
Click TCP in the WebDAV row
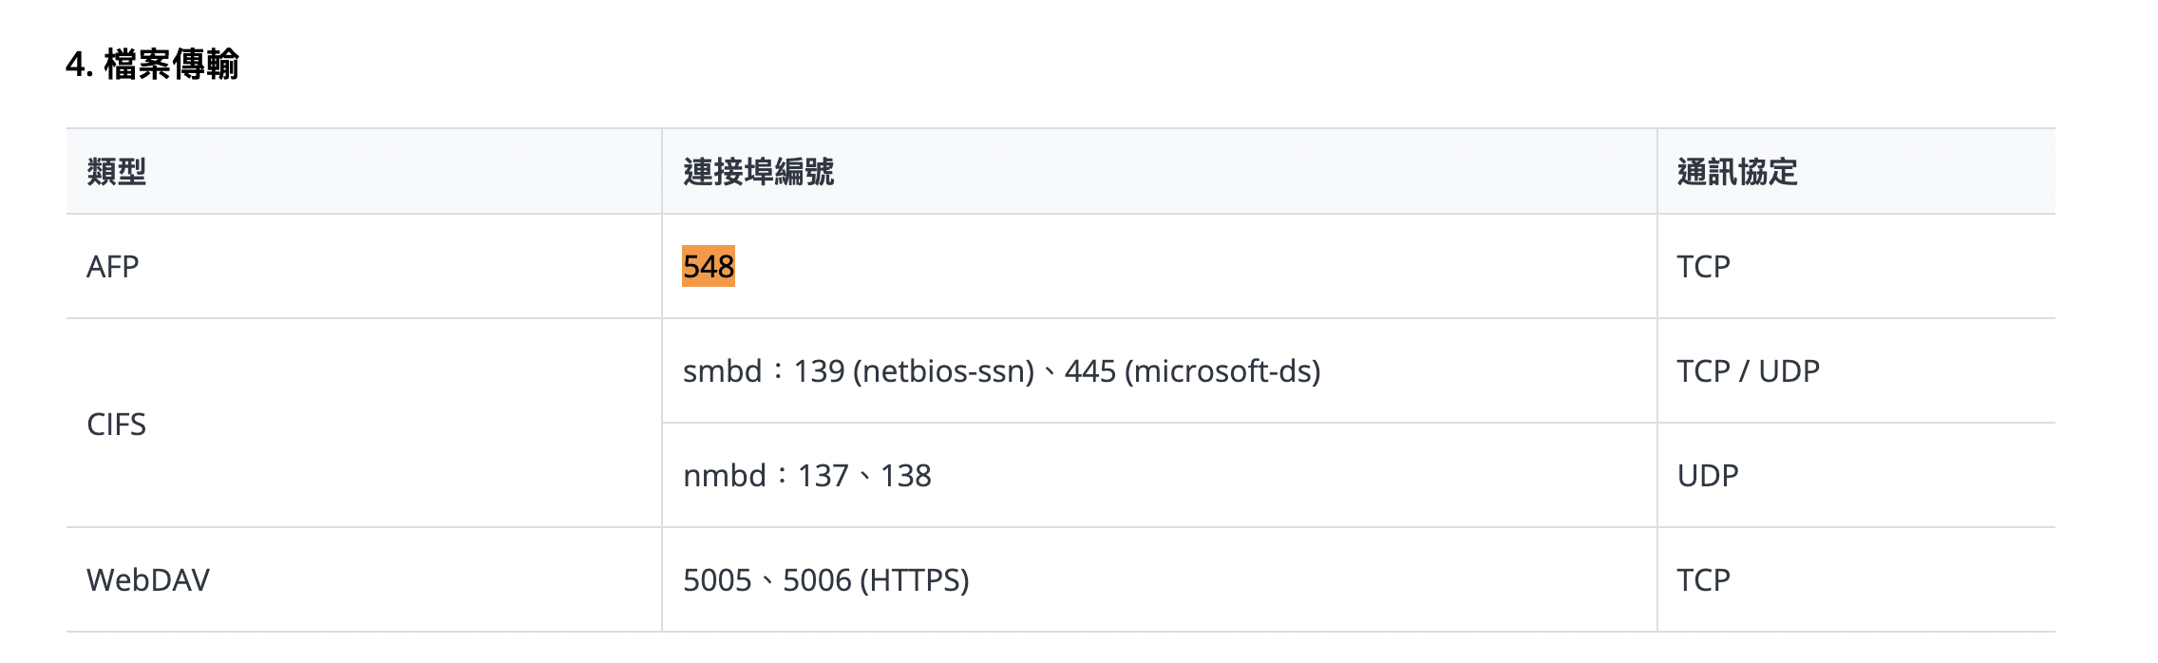tap(1703, 580)
